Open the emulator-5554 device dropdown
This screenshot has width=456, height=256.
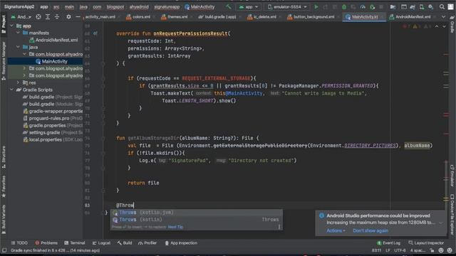(287, 6)
